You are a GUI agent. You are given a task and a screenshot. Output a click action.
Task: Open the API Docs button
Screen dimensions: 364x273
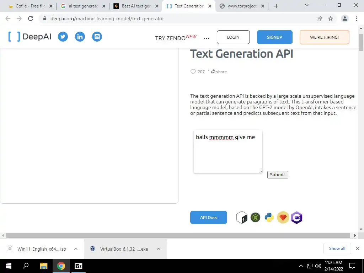(208, 218)
